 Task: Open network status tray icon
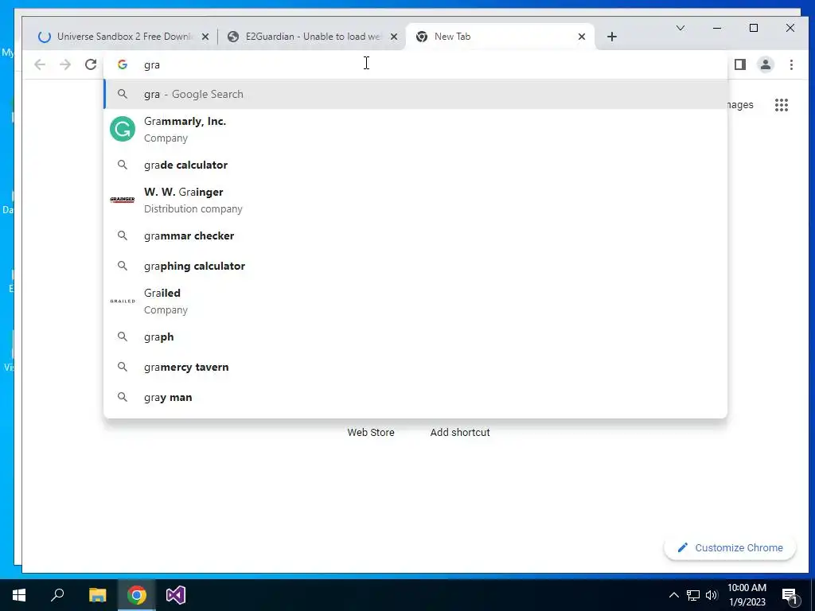pyautogui.click(x=693, y=595)
